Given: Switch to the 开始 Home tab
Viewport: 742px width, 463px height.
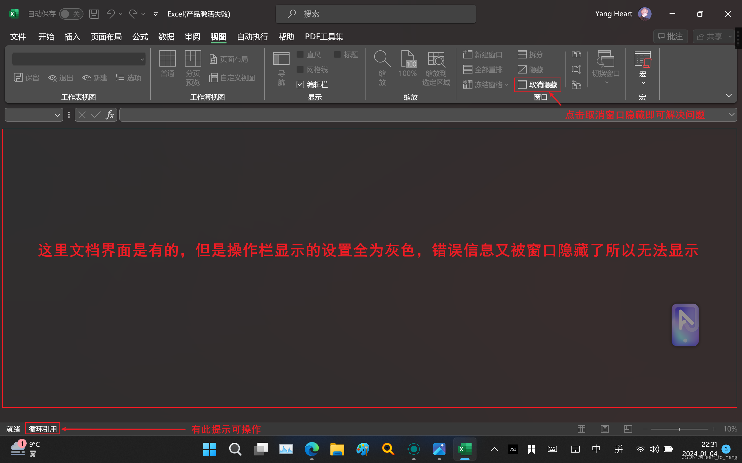Looking at the screenshot, I should click(46, 37).
